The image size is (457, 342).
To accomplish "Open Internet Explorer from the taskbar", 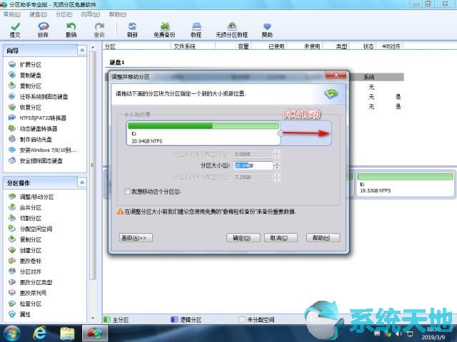I will click(x=40, y=333).
